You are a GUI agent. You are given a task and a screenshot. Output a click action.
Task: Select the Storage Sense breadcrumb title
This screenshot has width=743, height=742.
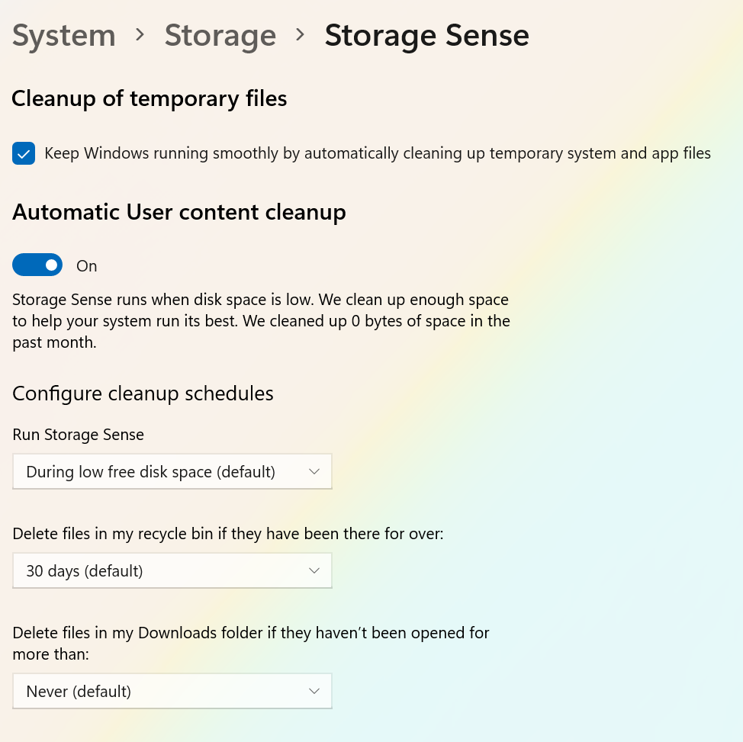point(426,35)
